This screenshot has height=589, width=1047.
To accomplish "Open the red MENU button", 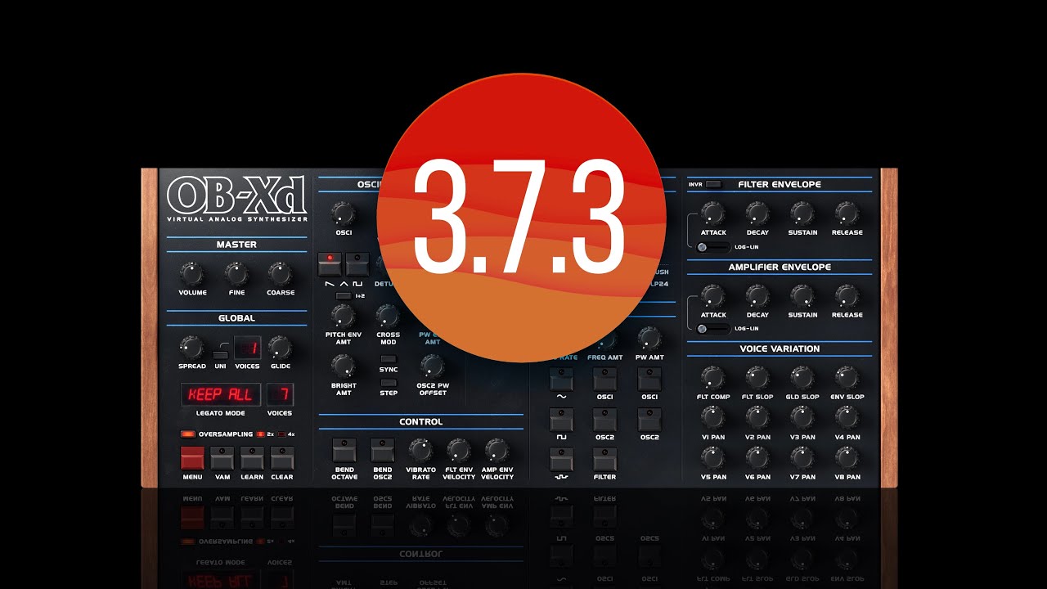I will click(x=192, y=458).
